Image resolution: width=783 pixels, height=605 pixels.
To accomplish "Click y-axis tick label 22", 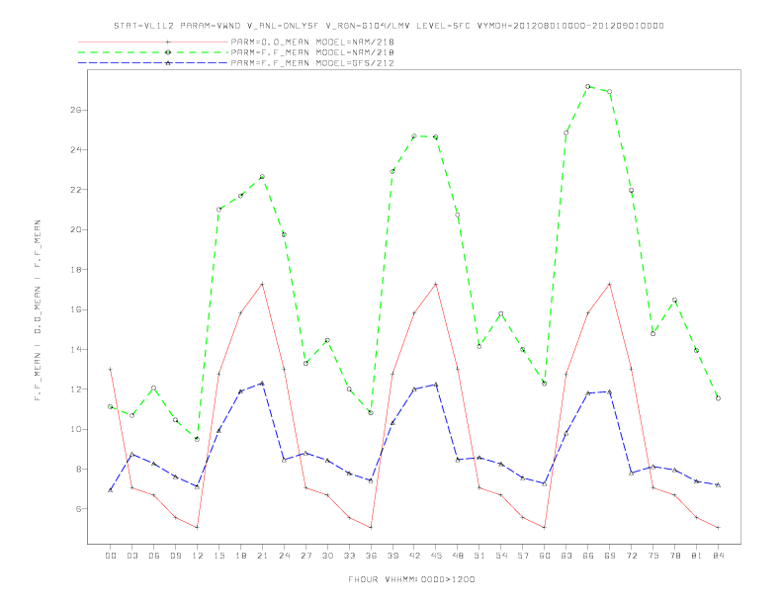I will click(x=76, y=190).
